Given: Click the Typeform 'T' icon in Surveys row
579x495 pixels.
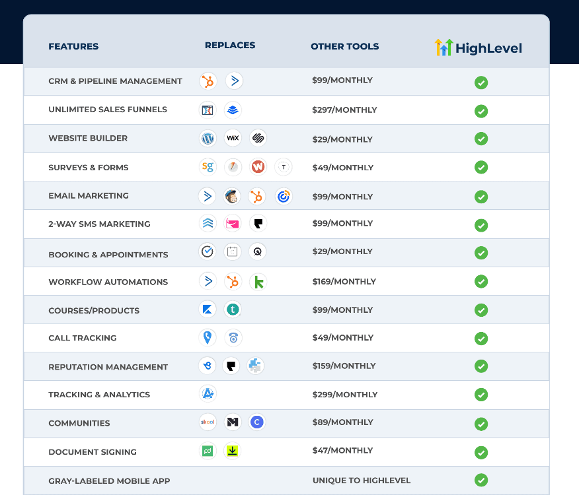Looking at the screenshot, I should click(x=284, y=168).
